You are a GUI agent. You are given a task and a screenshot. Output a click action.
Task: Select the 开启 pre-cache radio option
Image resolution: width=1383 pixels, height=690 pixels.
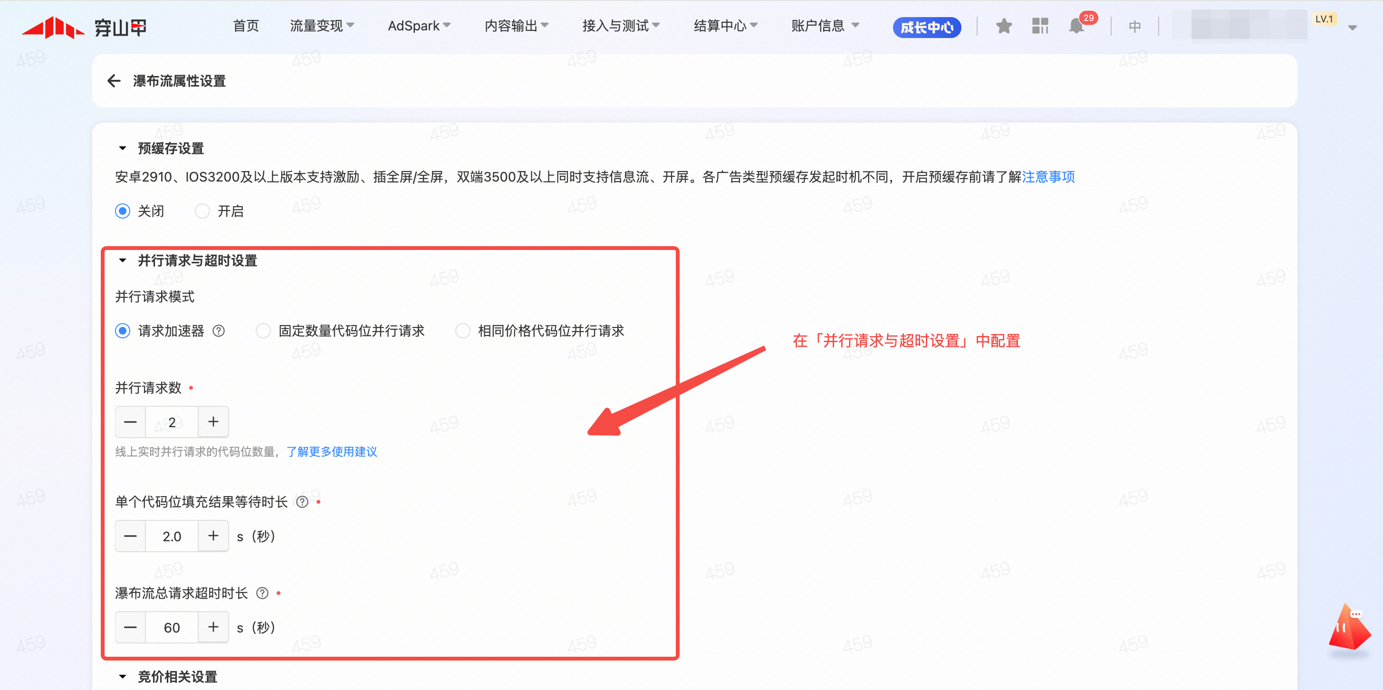click(202, 211)
